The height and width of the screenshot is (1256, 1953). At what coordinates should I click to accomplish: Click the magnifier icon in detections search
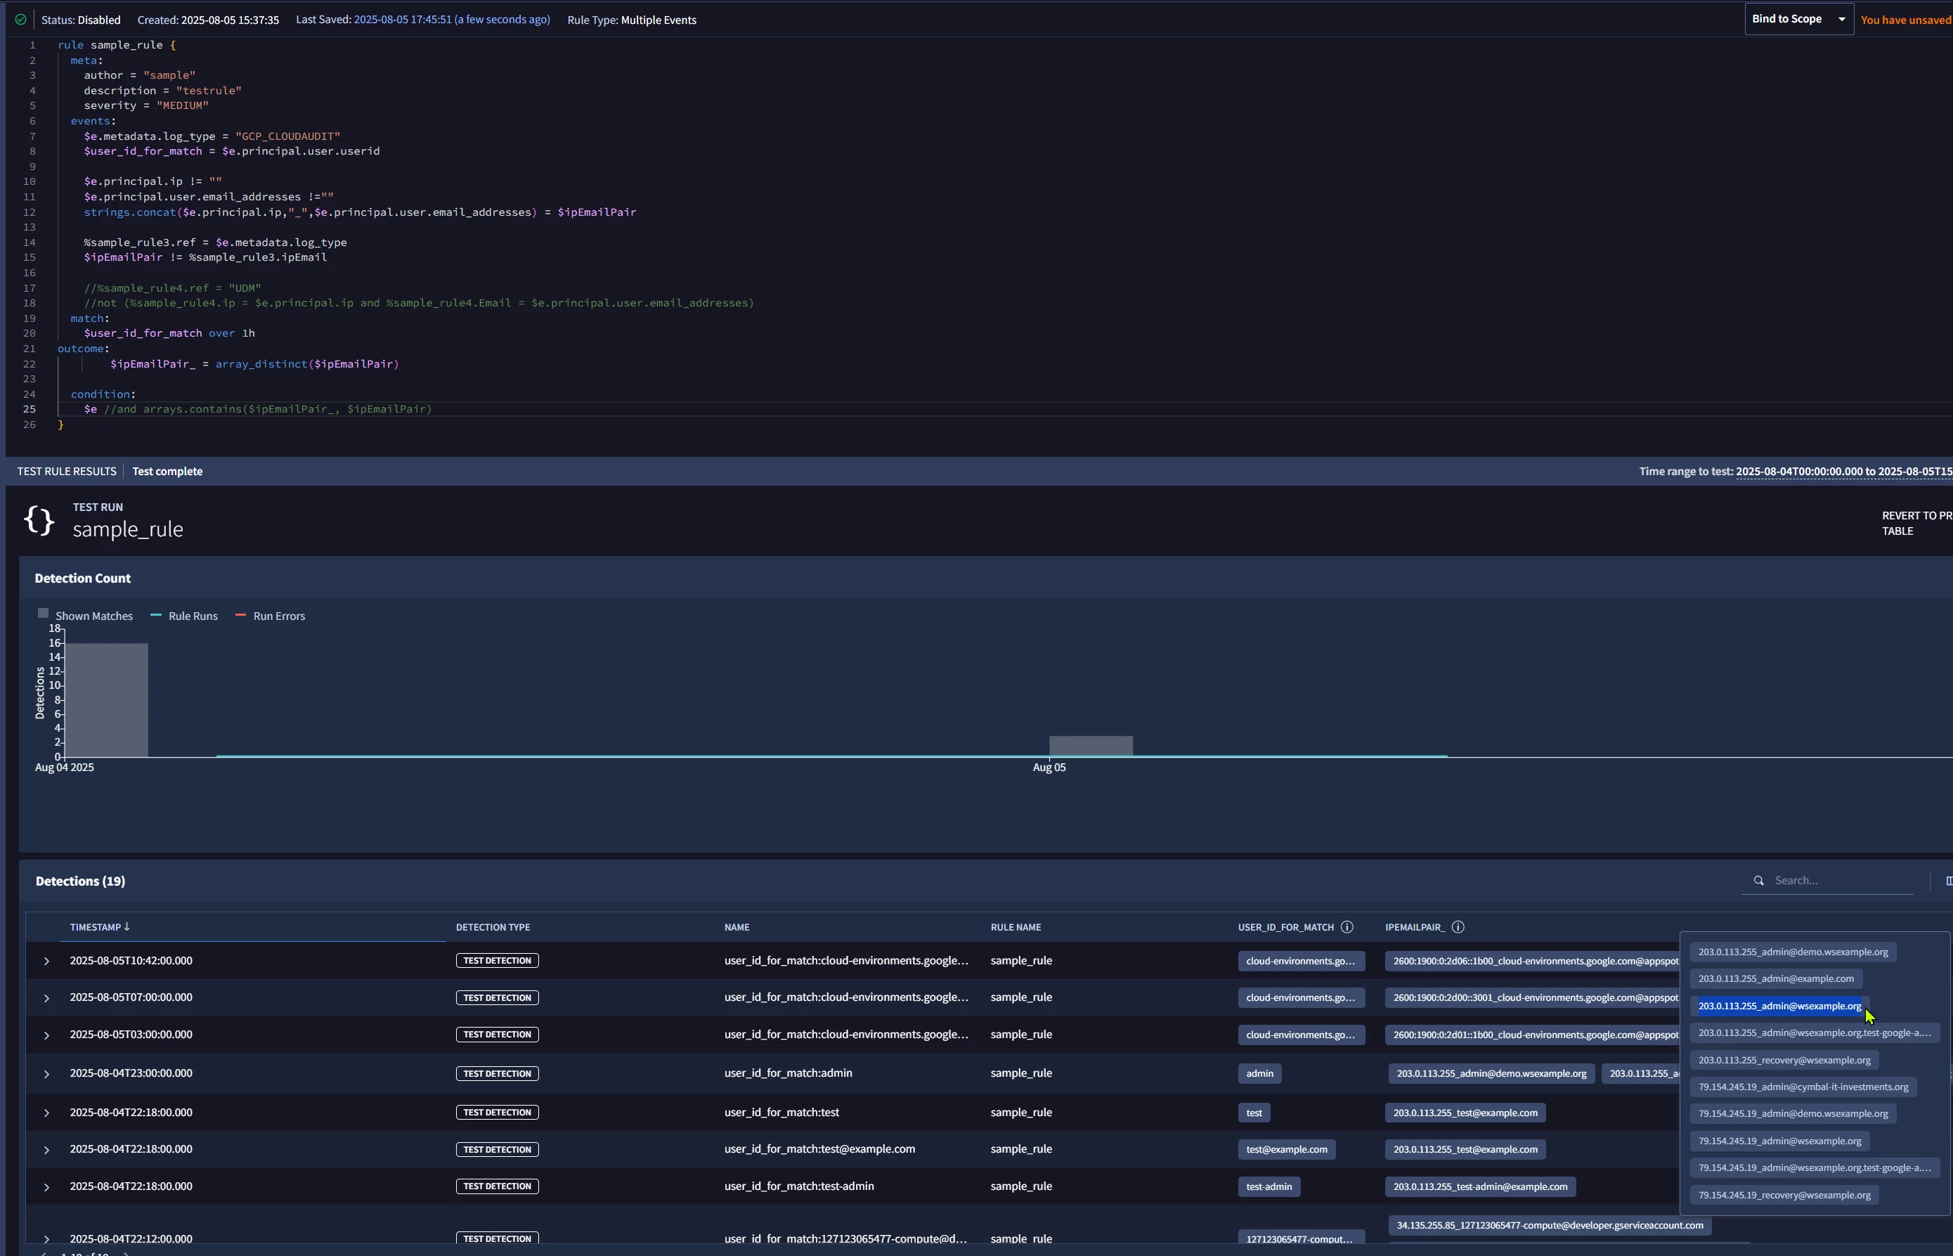(x=1759, y=880)
